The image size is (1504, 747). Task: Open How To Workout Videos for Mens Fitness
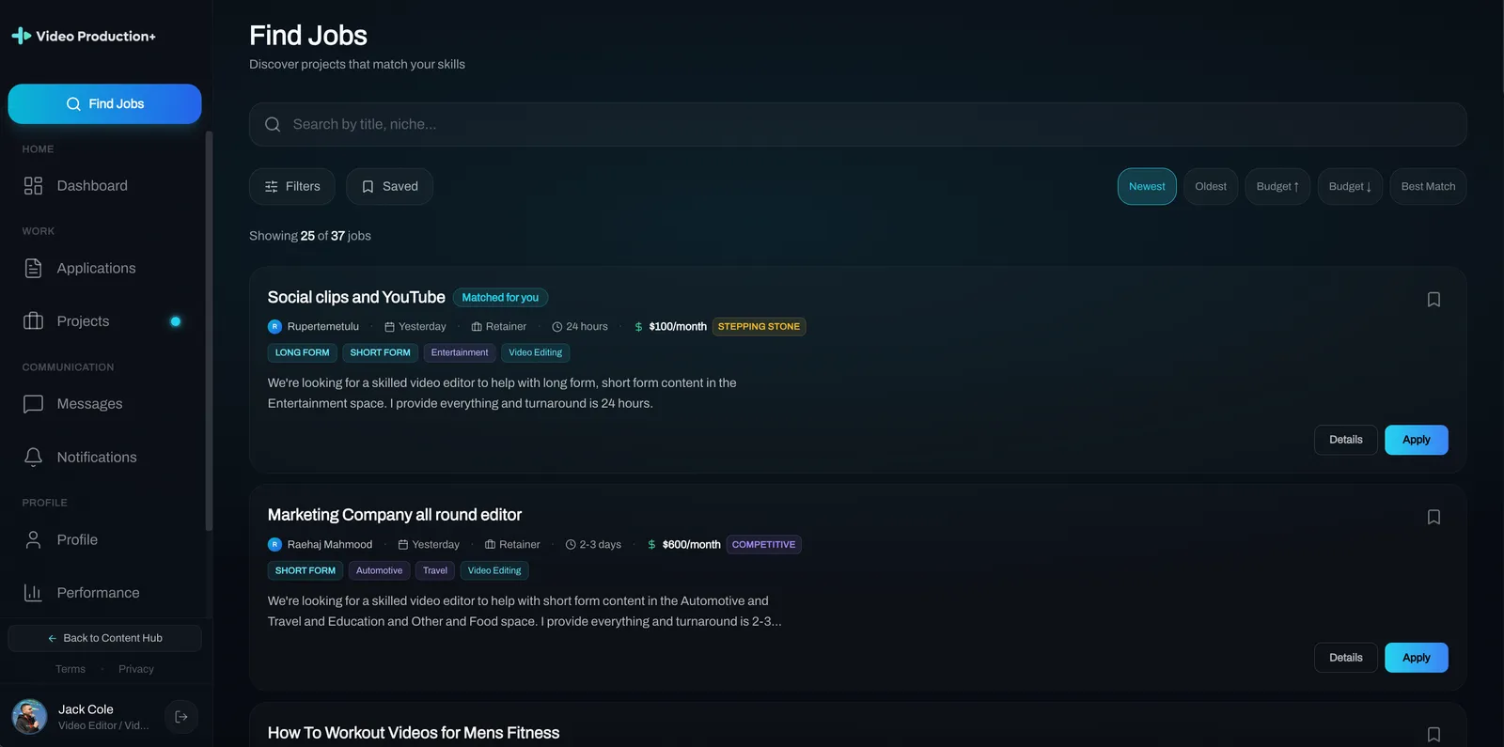click(414, 733)
